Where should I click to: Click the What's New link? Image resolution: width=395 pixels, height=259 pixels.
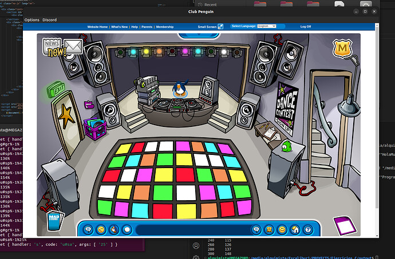pos(120,27)
